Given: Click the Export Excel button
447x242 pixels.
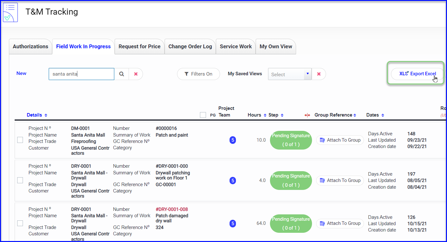Looking at the screenshot, I should 417,74.
